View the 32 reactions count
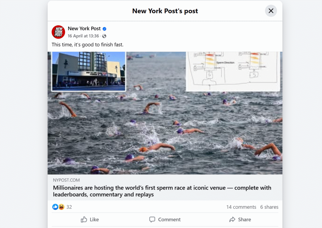This screenshot has width=322, height=228. tap(69, 207)
